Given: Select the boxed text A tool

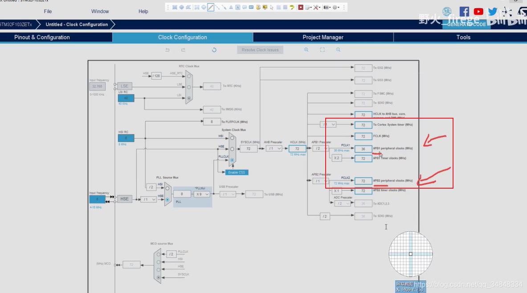Looking at the screenshot, I should pyautogui.click(x=237, y=8).
